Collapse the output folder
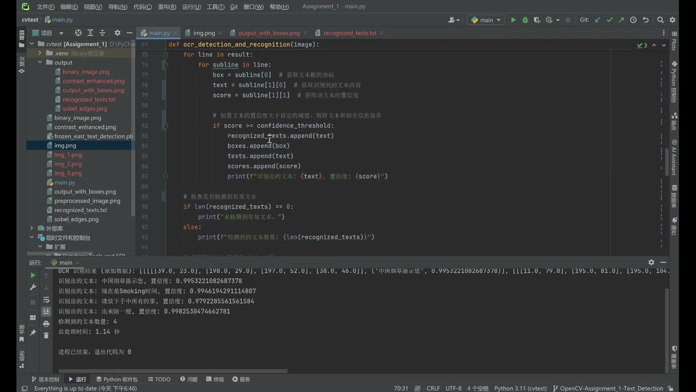Viewport: 696px width, 392px height. 40,63
